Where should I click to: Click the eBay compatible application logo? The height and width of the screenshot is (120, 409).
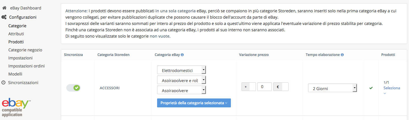16,108
